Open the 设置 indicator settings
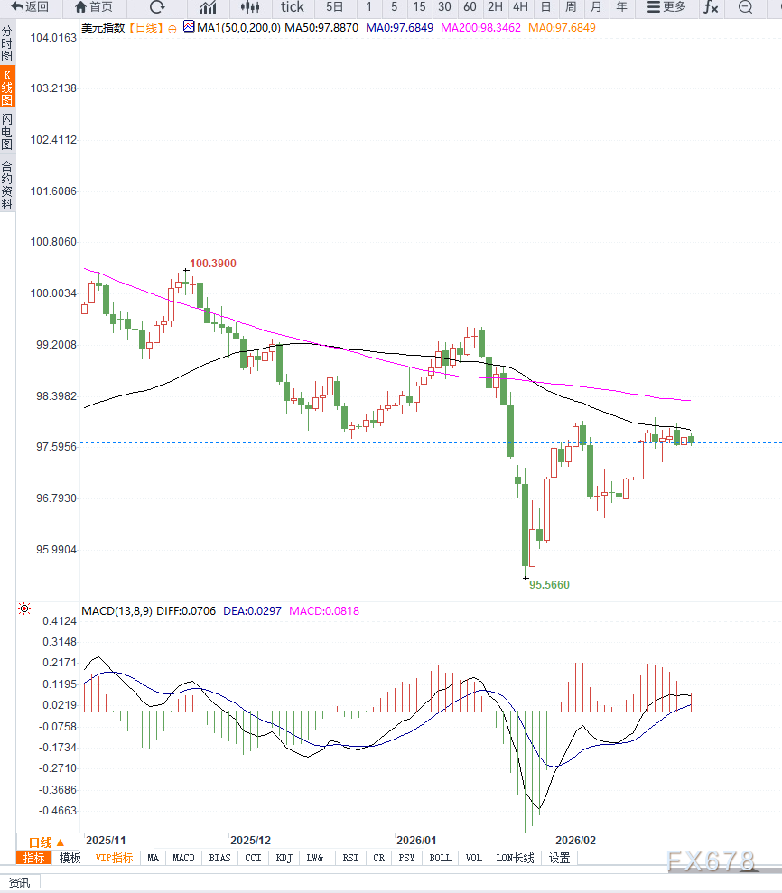782x893 pixels. tap(560, 858)
